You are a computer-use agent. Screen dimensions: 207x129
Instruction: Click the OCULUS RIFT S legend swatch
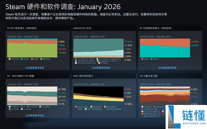point(142,112)
